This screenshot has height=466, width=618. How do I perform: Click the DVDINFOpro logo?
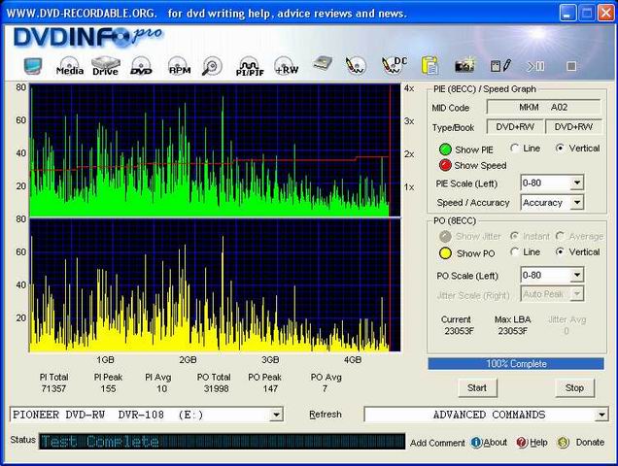[x=87, y=38]
